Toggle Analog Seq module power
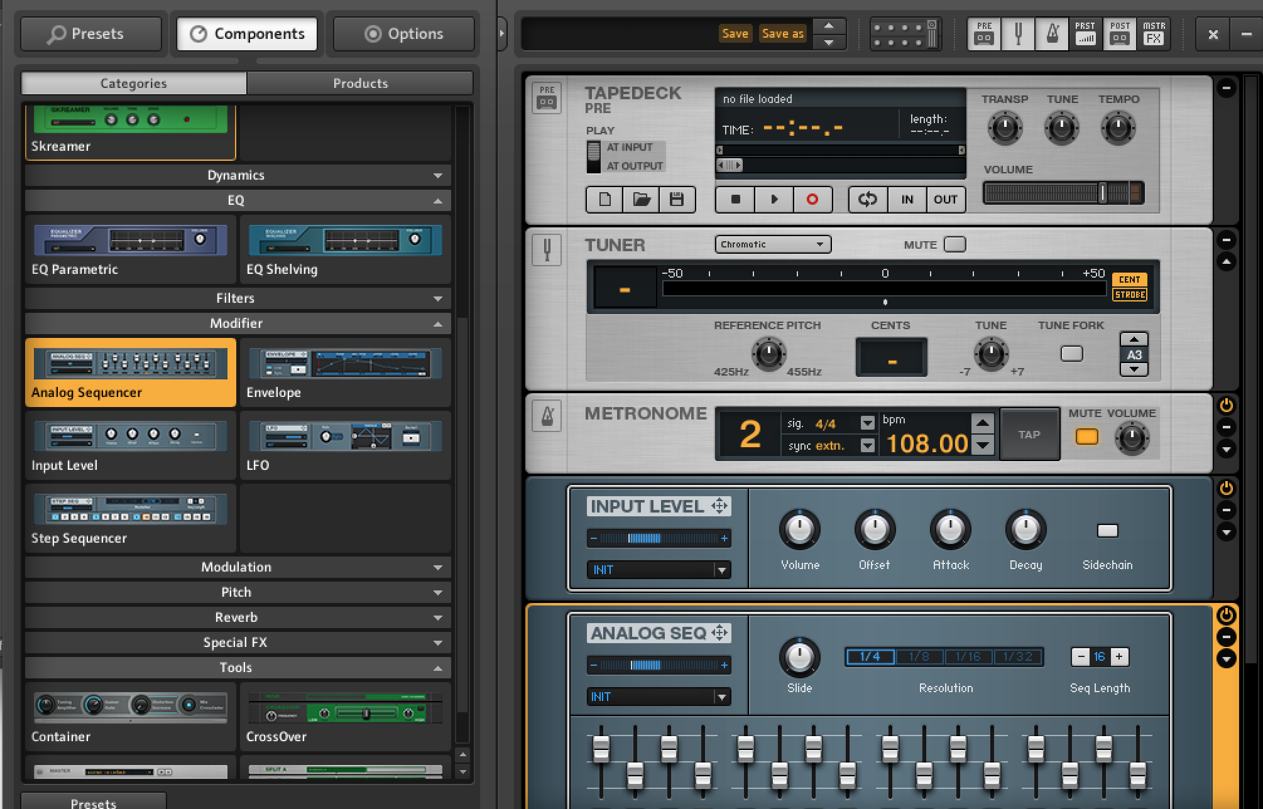This screenshot has width=1263, height=809. (x=1226, y=616)
